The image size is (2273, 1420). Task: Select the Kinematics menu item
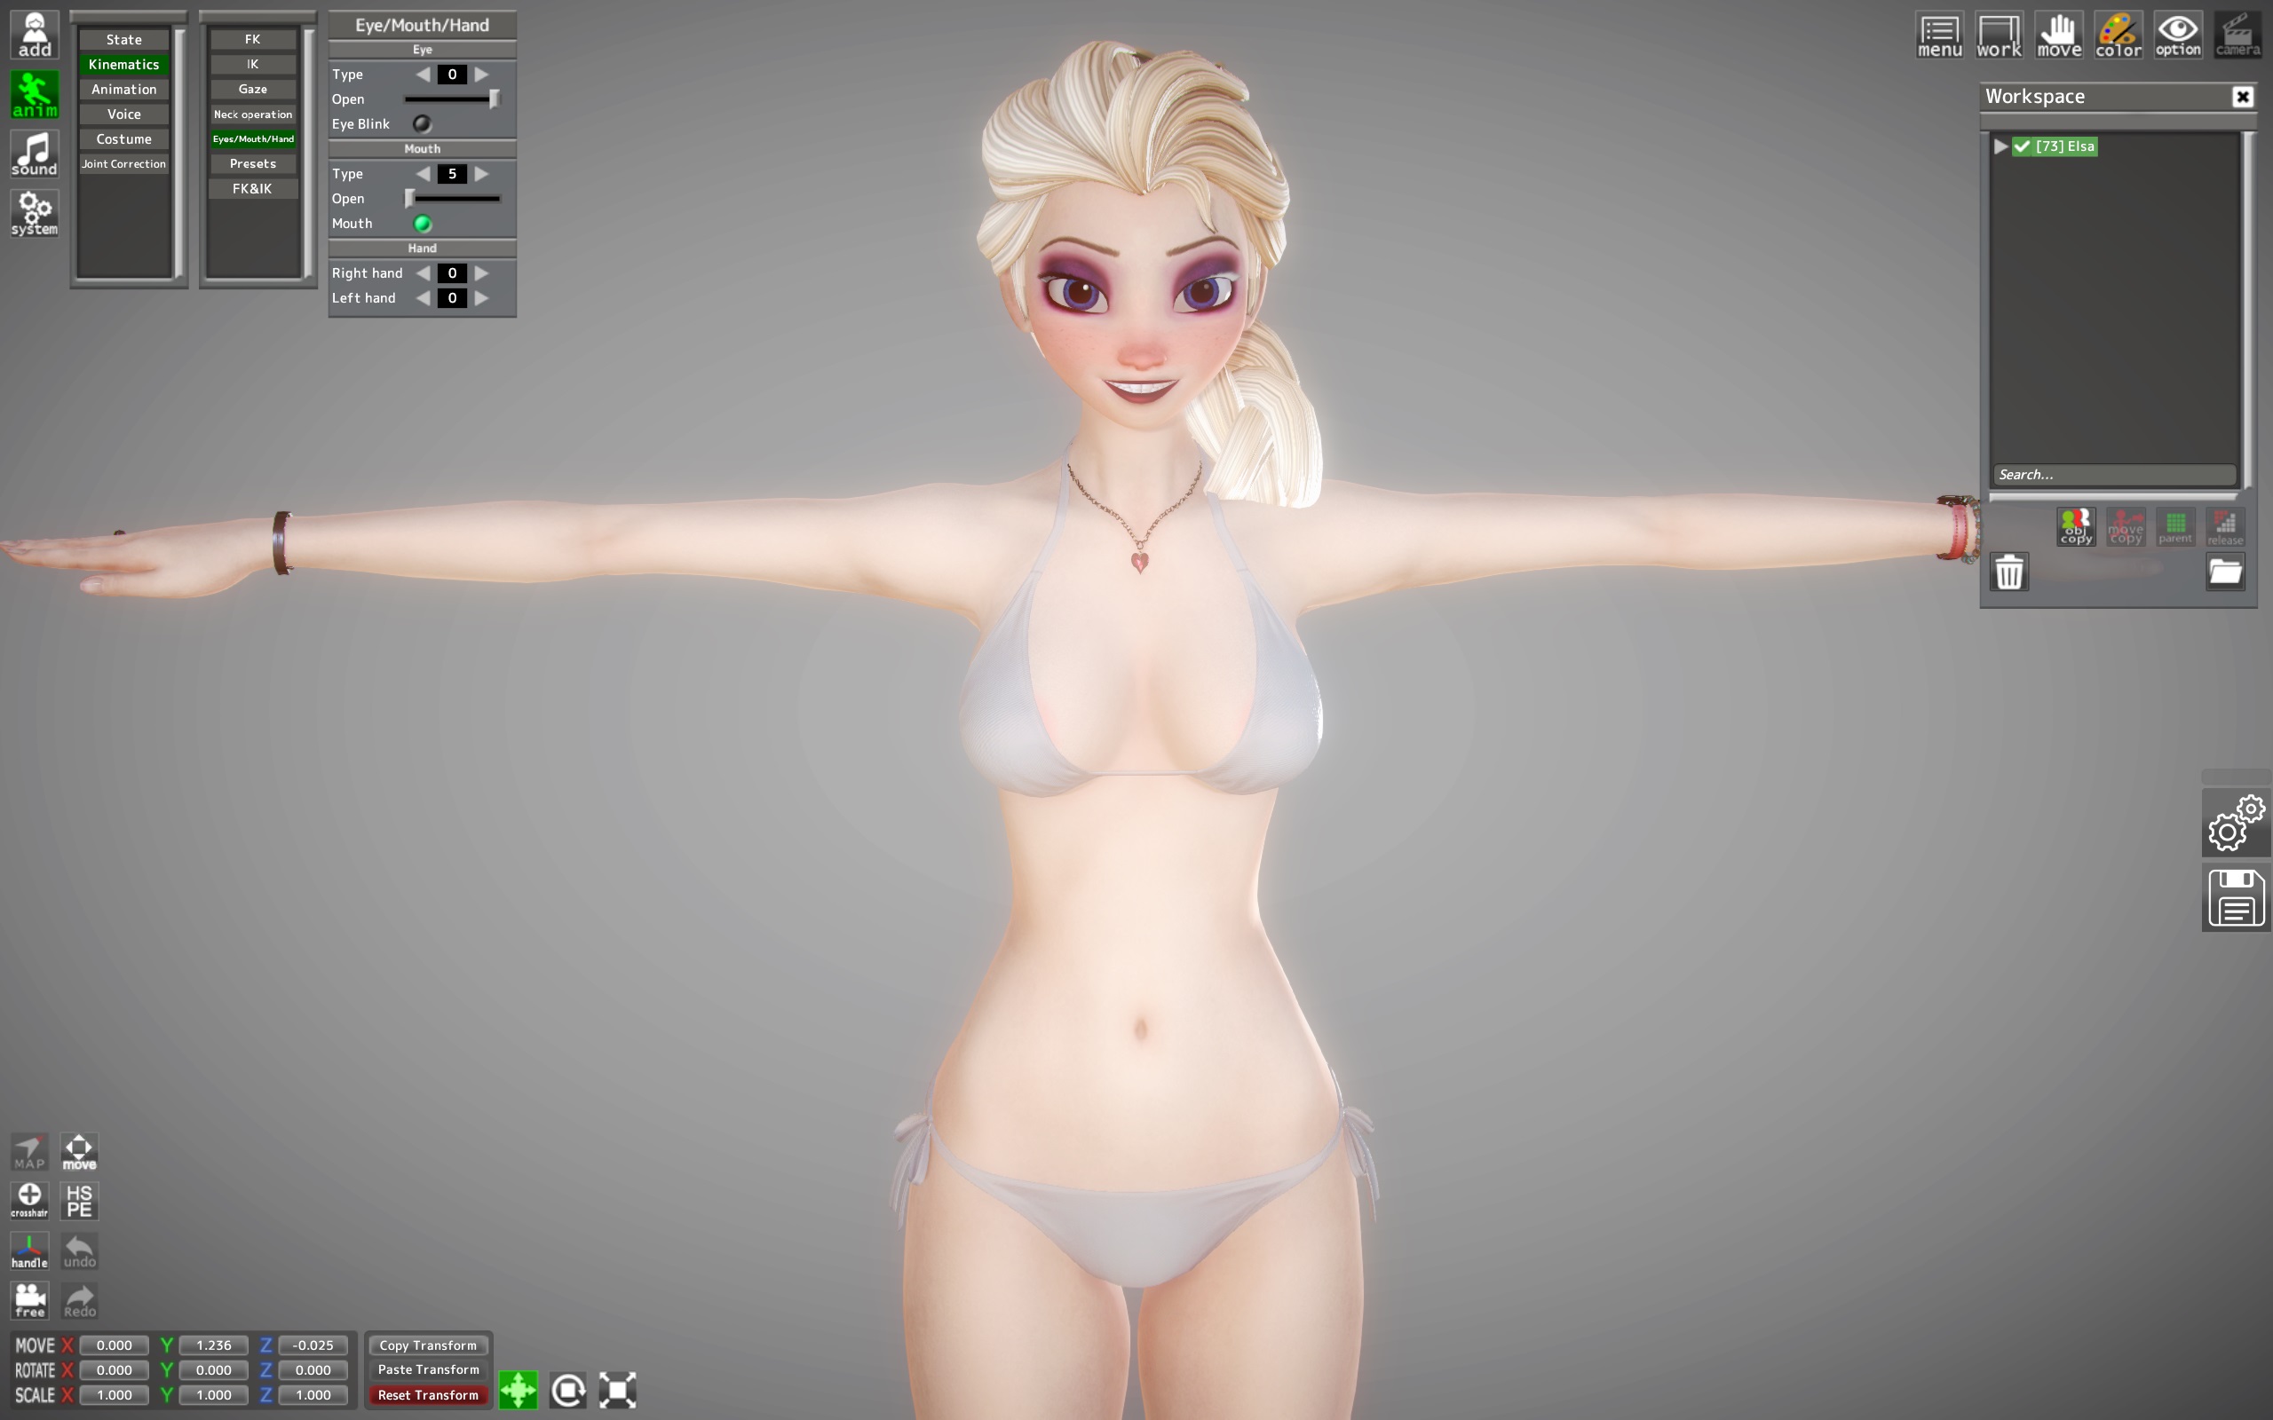tap(124, 65)
